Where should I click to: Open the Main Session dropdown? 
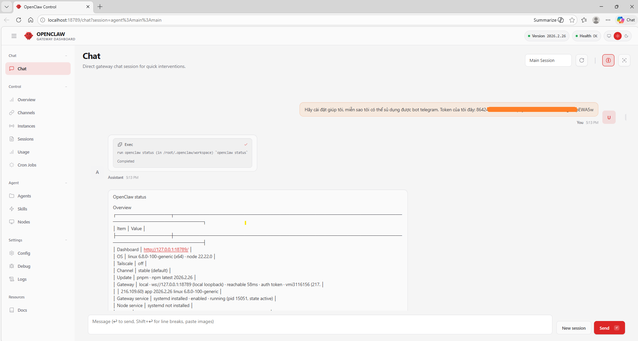[548, 60]
